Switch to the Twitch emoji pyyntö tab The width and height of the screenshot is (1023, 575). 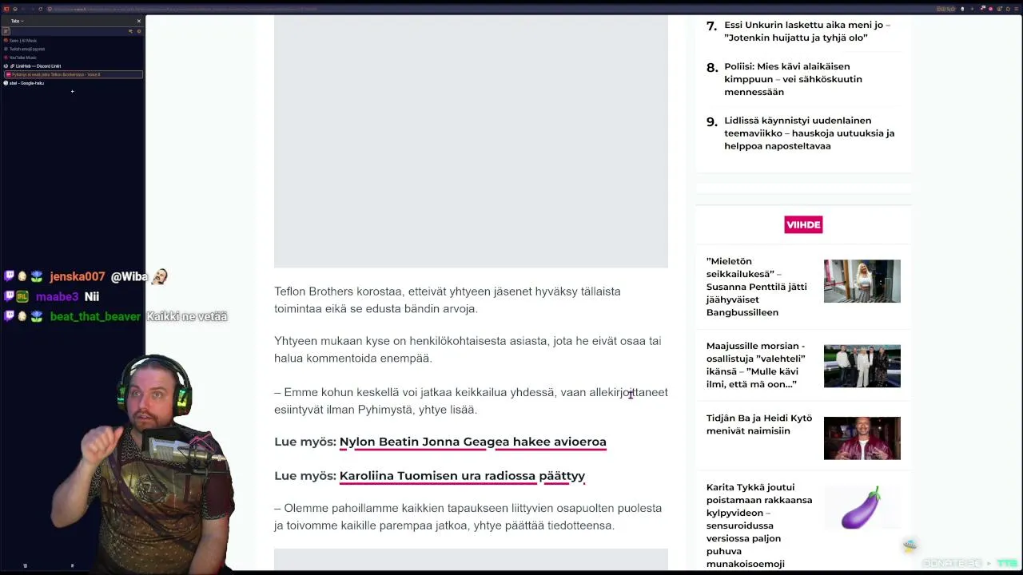coord(72,49)
